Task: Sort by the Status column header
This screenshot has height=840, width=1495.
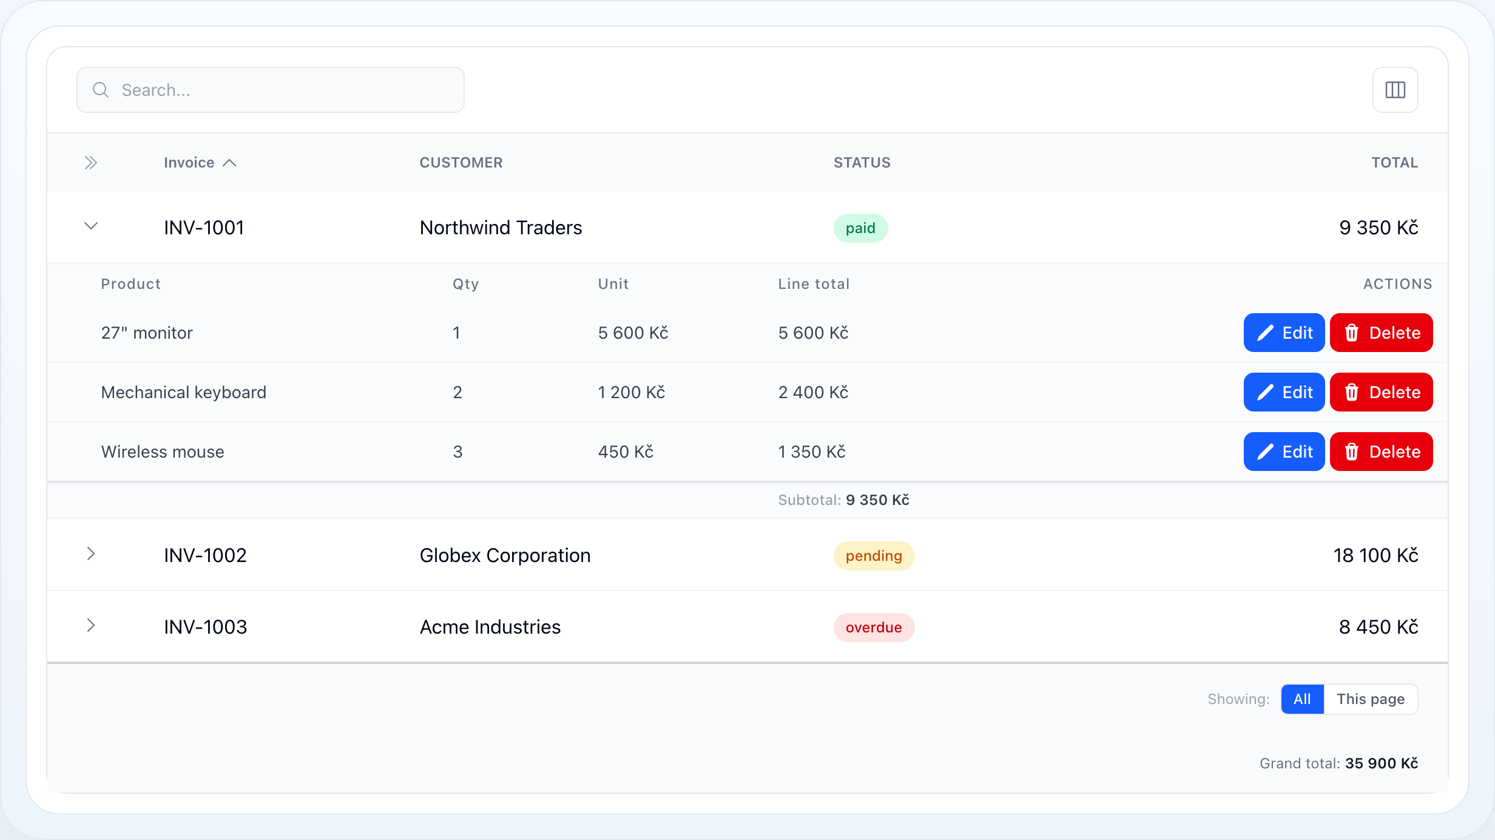Action: [x=862, y=163]
